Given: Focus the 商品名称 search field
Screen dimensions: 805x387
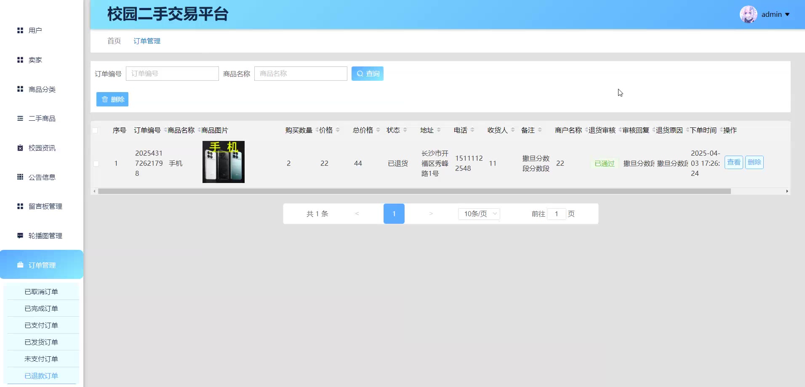Looking at the screenshot, I should coord(301,74).
